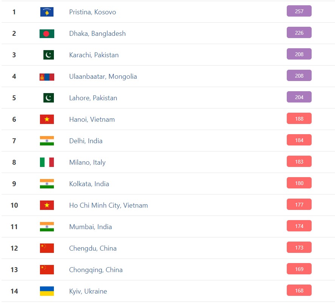Open the Kyiv, Ukraine link
Screen dimensions: 335x303
[88, 291]
